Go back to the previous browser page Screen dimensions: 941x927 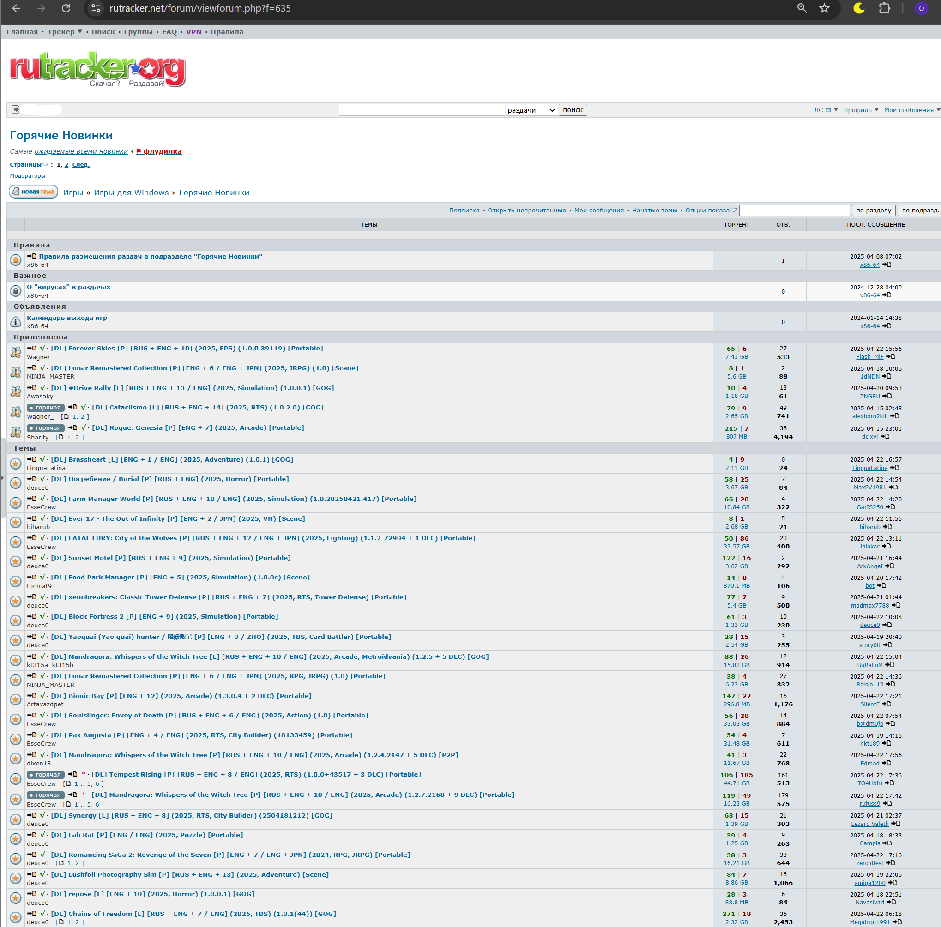(16, 8)
